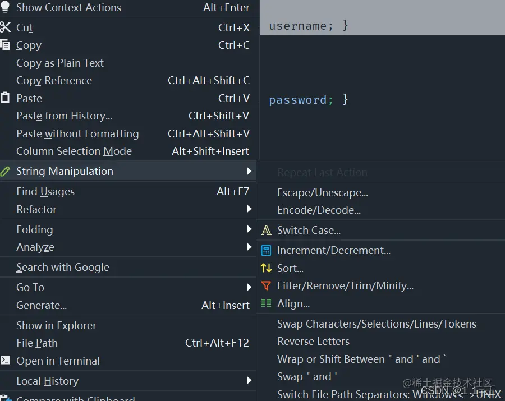Click the password; code text
This screenshot has height=401, width=505.
pos(301,100)
